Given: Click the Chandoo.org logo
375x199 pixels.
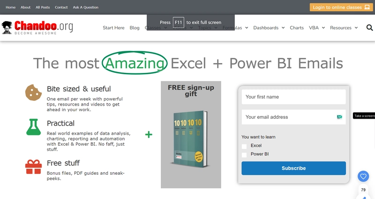Looking at the screenshot, I should [37, 28].
